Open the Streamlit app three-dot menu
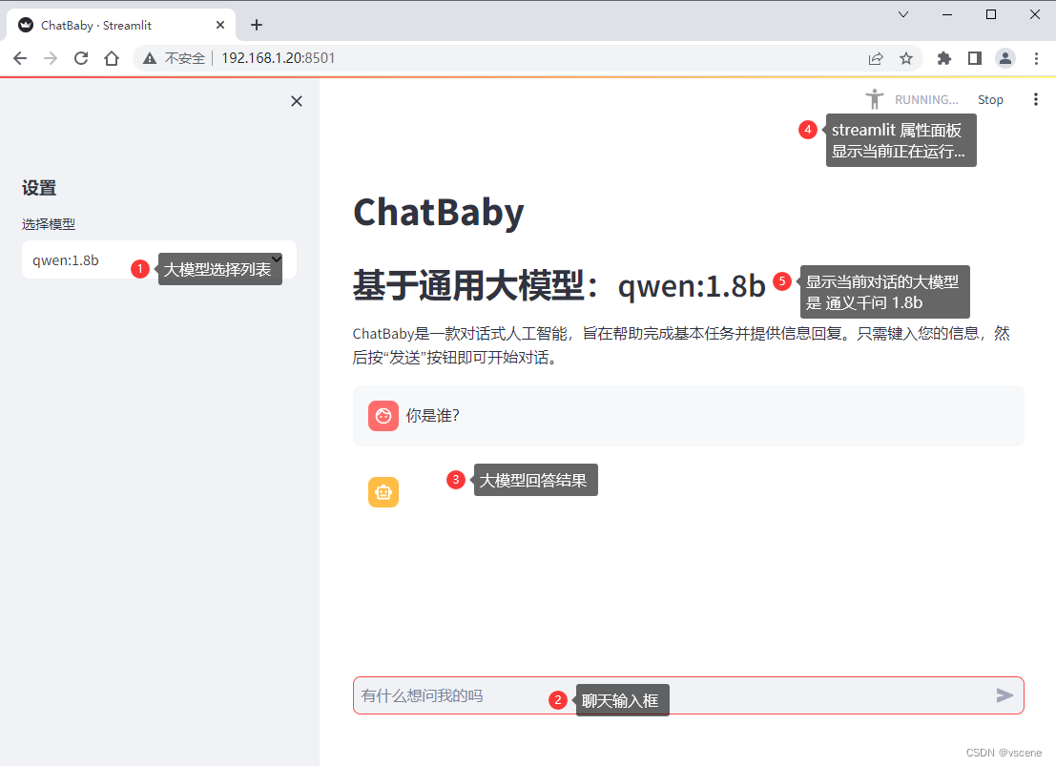The height and width of the screenshot is (766, 1056). coord(1036,100)
